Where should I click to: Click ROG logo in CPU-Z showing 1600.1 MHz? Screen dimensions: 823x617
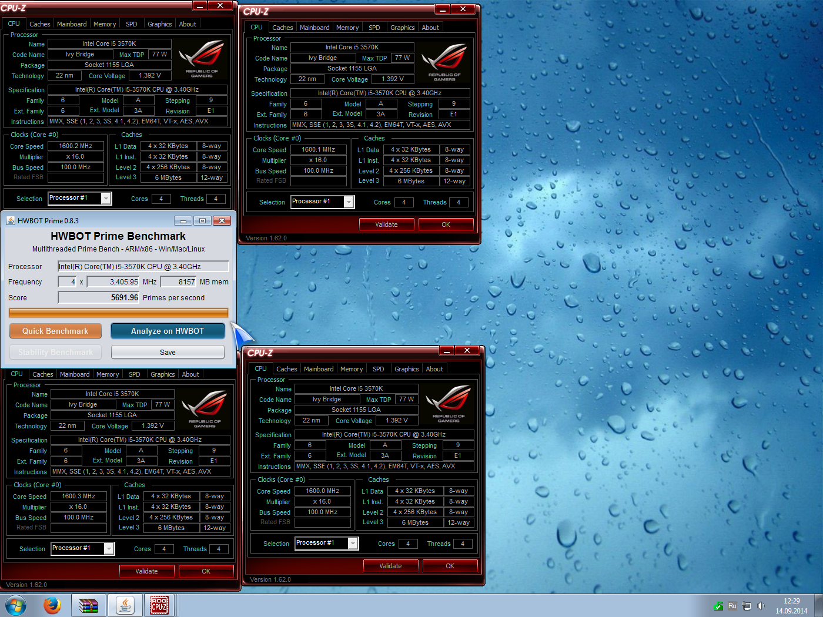click(444, 62)
